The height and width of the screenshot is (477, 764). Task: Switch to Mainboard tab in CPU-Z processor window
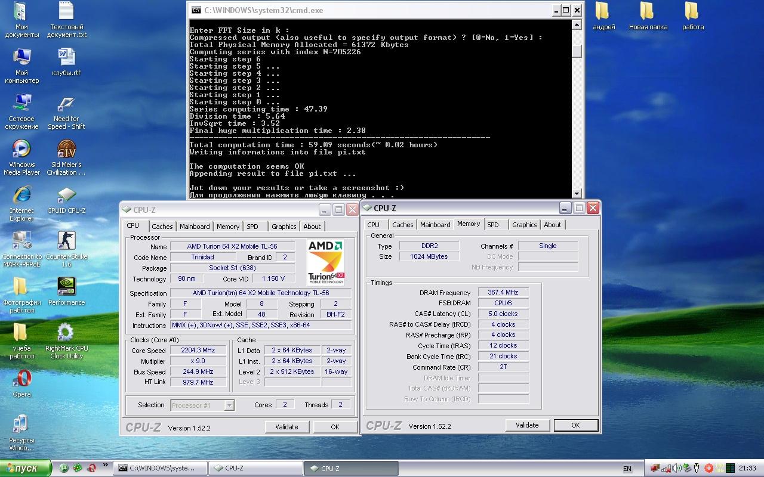click(x=195, y=227)
